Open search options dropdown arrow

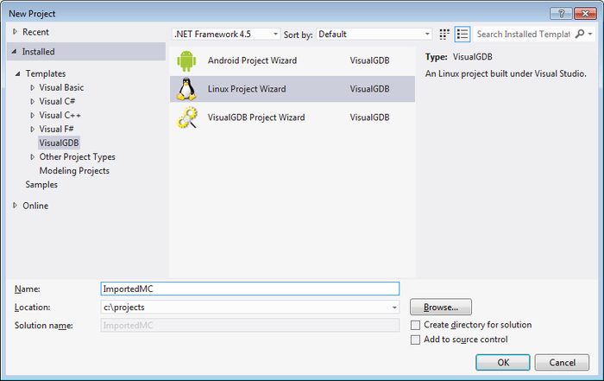pyautogui.click(x=590, y=34)
